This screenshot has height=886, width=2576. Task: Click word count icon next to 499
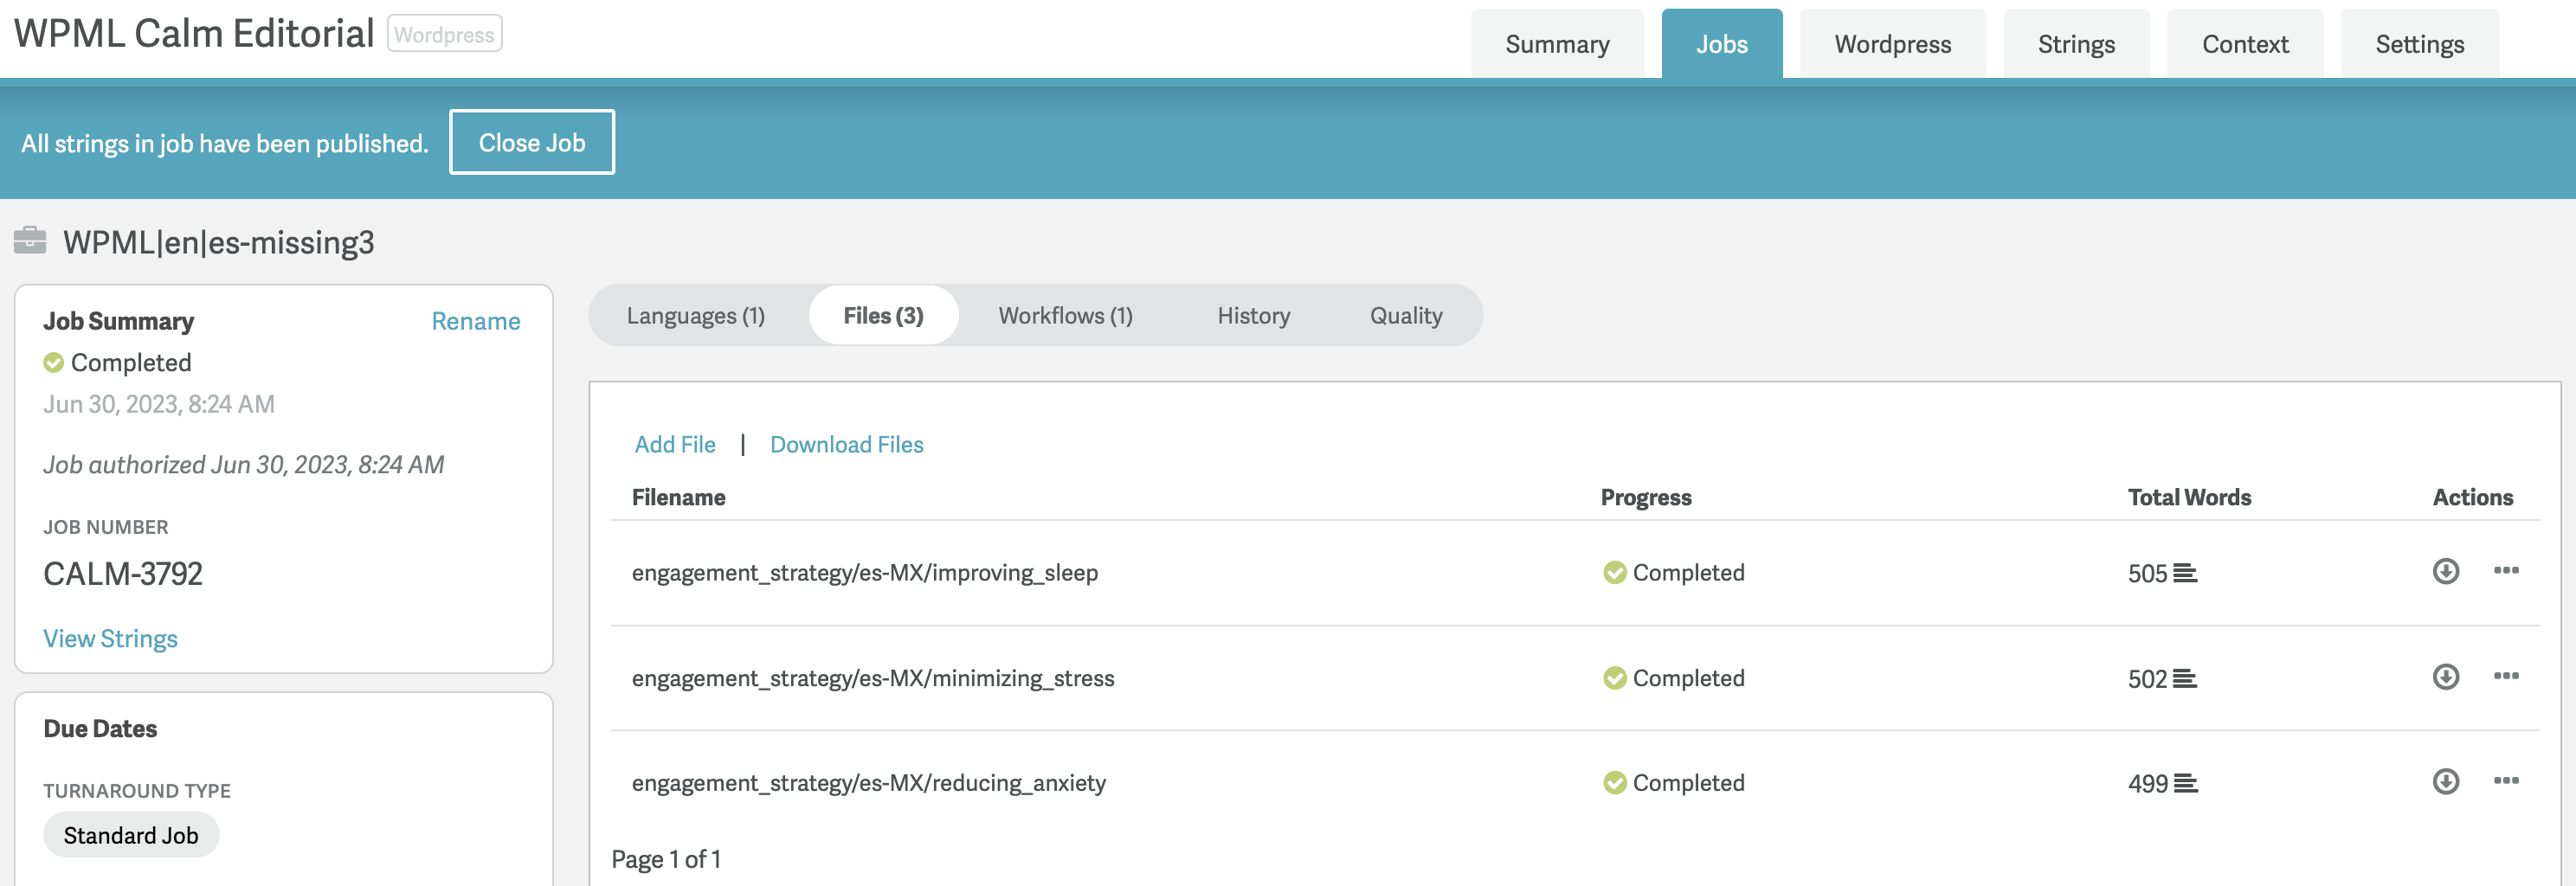click(x=2185, y=784)
